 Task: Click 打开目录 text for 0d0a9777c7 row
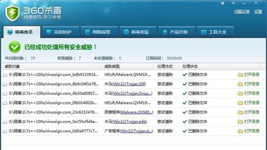252,131
